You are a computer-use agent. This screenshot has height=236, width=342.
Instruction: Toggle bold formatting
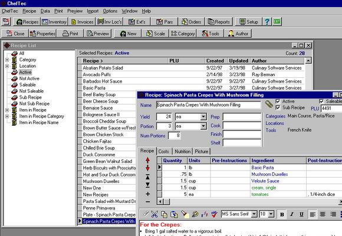282,214
